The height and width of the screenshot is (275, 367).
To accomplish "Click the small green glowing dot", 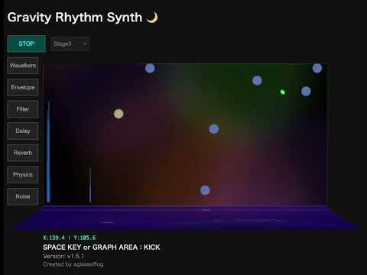I will click(282, 92).
